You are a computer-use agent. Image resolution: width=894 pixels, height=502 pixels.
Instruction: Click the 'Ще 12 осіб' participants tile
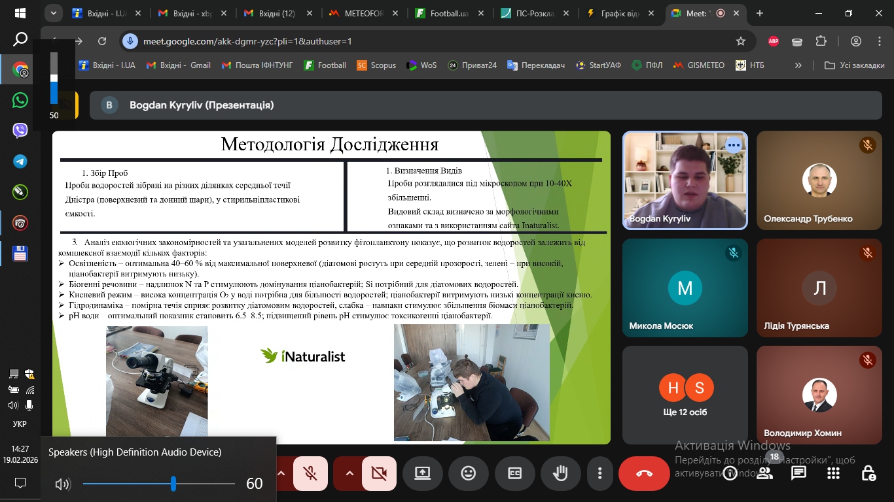click(685, 395)
